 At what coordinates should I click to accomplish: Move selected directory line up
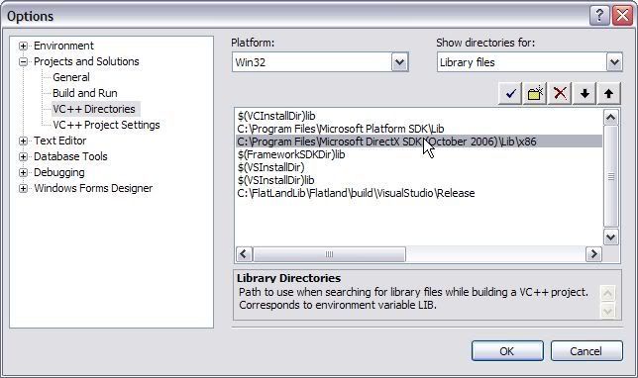click(608, 94)
